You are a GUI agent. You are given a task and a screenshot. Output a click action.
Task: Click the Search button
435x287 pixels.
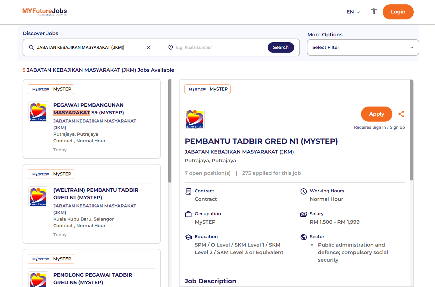click(x=281, y=47)
